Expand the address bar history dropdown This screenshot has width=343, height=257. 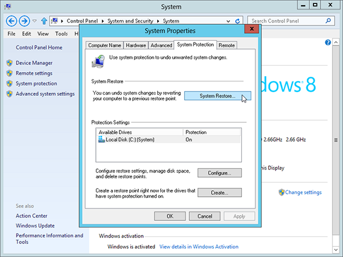[228, 21]
